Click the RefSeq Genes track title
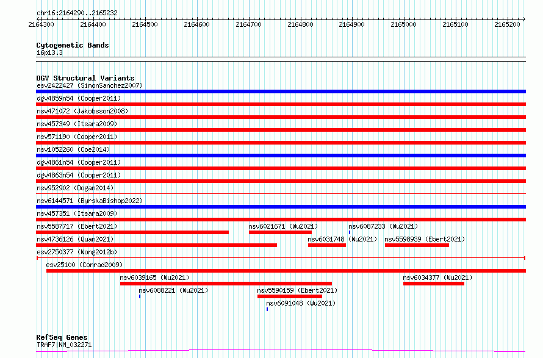This screenshot has height=358, width=543. [62, 337]
